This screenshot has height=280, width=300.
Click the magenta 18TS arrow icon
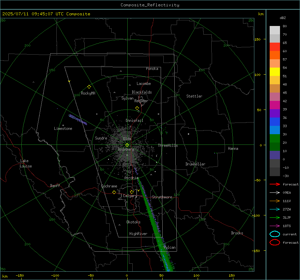275,226
